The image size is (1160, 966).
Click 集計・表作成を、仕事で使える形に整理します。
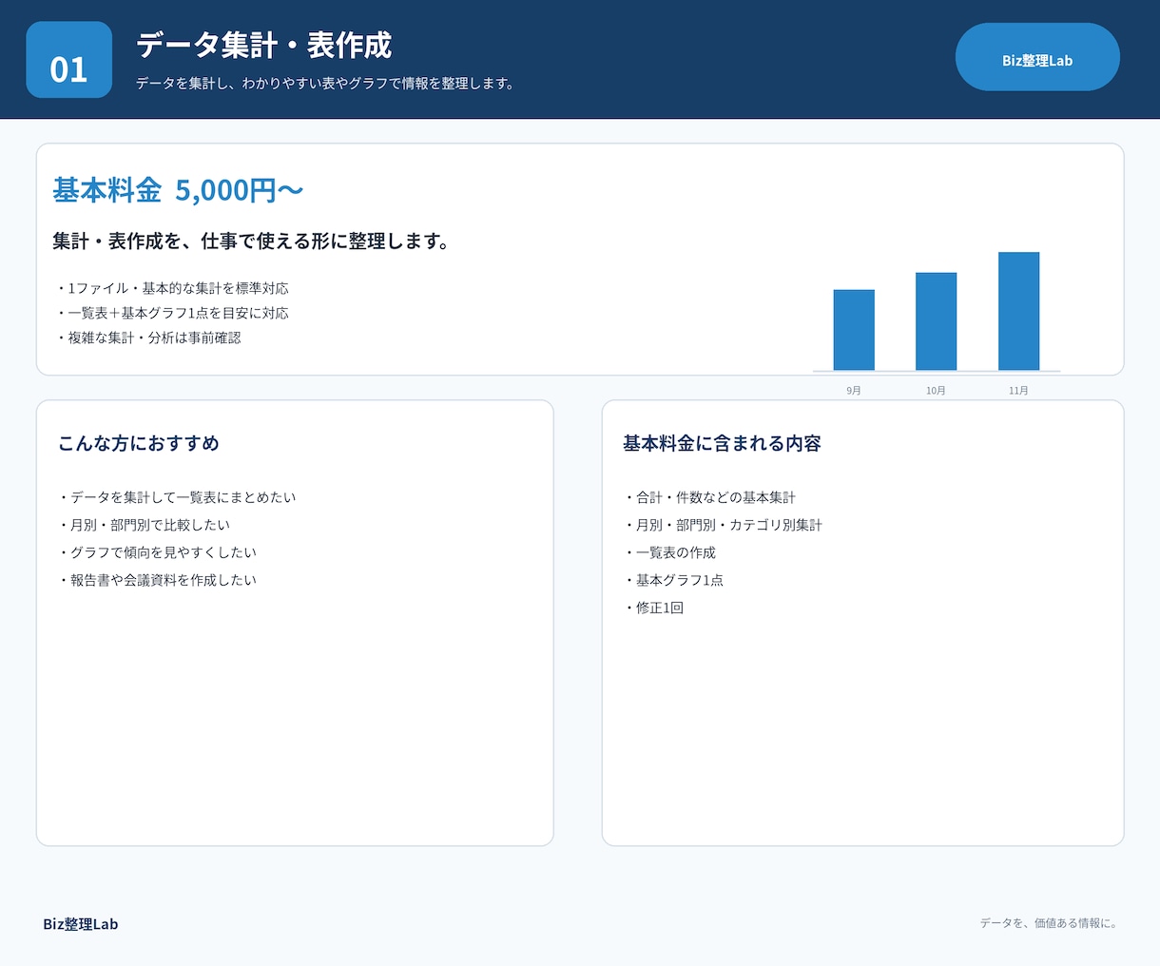pos(252,241)
